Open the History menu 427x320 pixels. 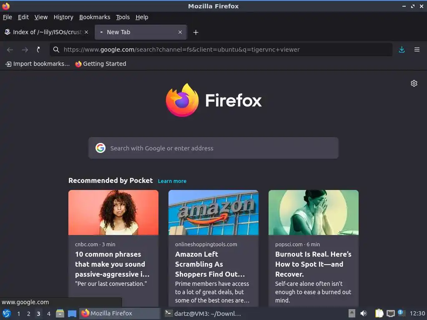[x=63, y=17]
